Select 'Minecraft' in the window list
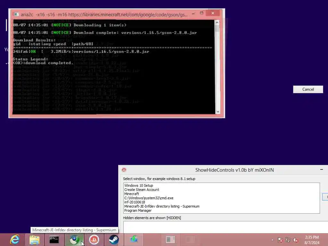This screenshot has height=246, width=328. 132,194
